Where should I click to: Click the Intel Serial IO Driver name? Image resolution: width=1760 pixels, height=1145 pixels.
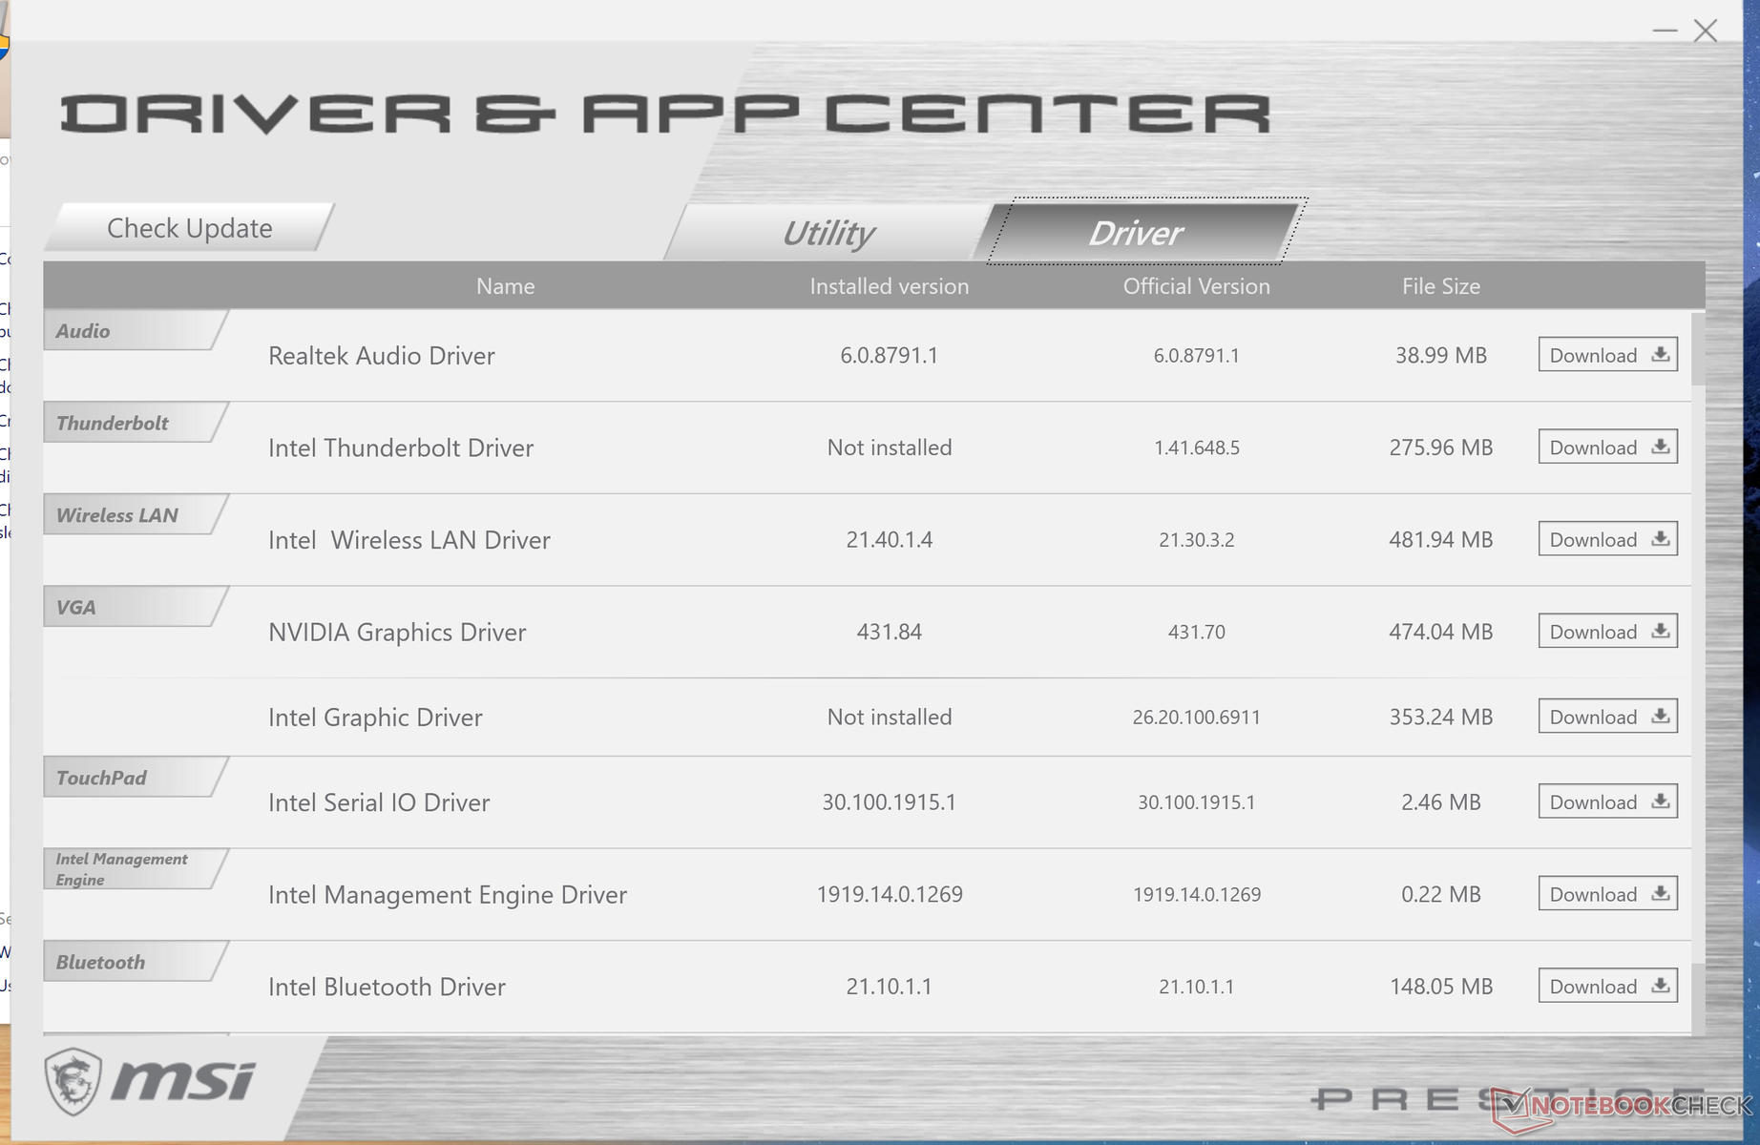(x=379, y=802)
